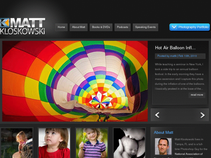The image size is (211, 158).
Task: Advance to next slide with right arrow
Action: pyautogui.click(x=202, y=115)
